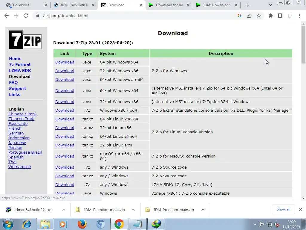This screenshot has width=306, height=230.
Task: Switch language to Chinese Simpl.
Action: (x=23, y=114)
